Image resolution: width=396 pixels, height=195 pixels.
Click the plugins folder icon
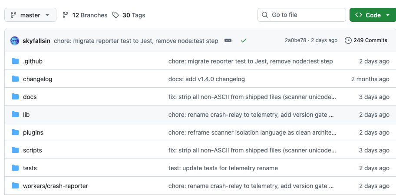pos(15,132)
